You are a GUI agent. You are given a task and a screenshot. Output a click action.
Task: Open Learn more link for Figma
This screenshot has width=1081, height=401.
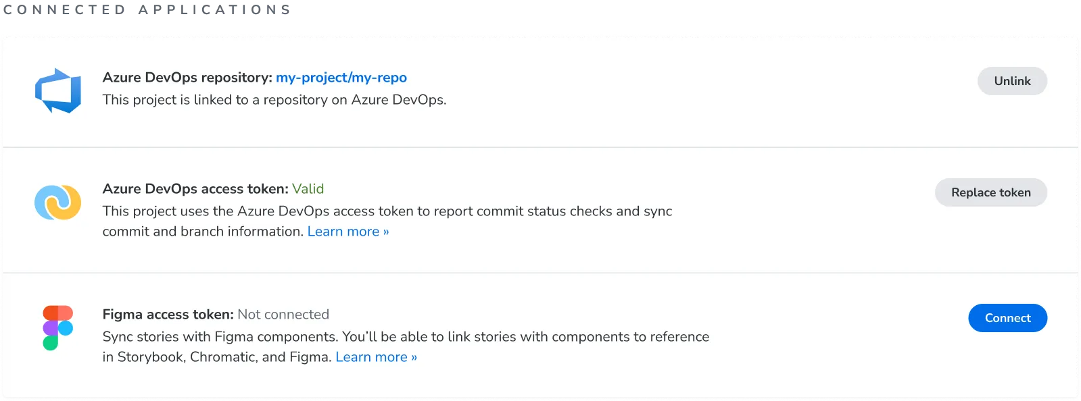(x=376, y=357)
